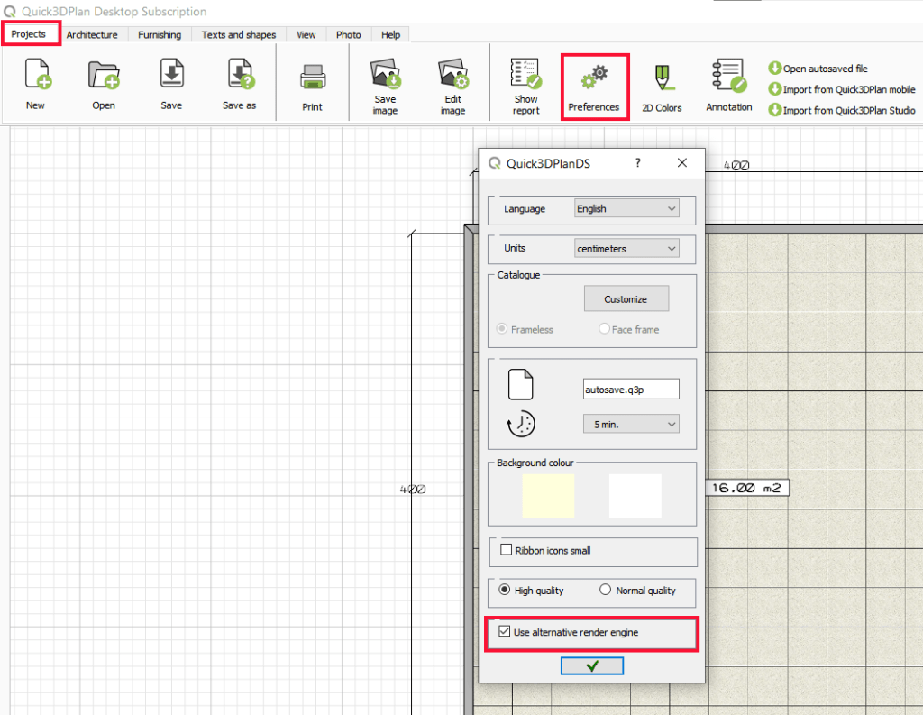Select the Normal quality radio button

tap(605, 590)
